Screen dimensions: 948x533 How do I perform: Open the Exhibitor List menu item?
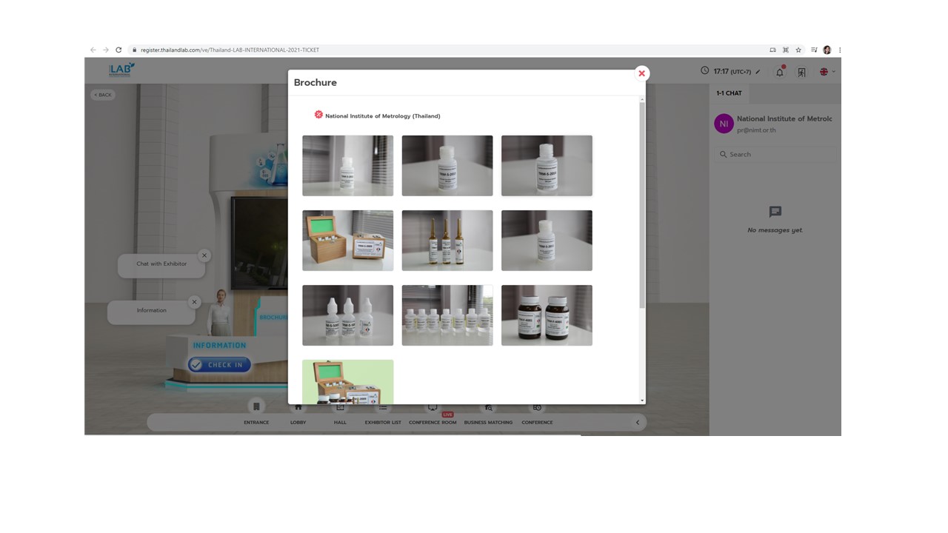(383, 408)
